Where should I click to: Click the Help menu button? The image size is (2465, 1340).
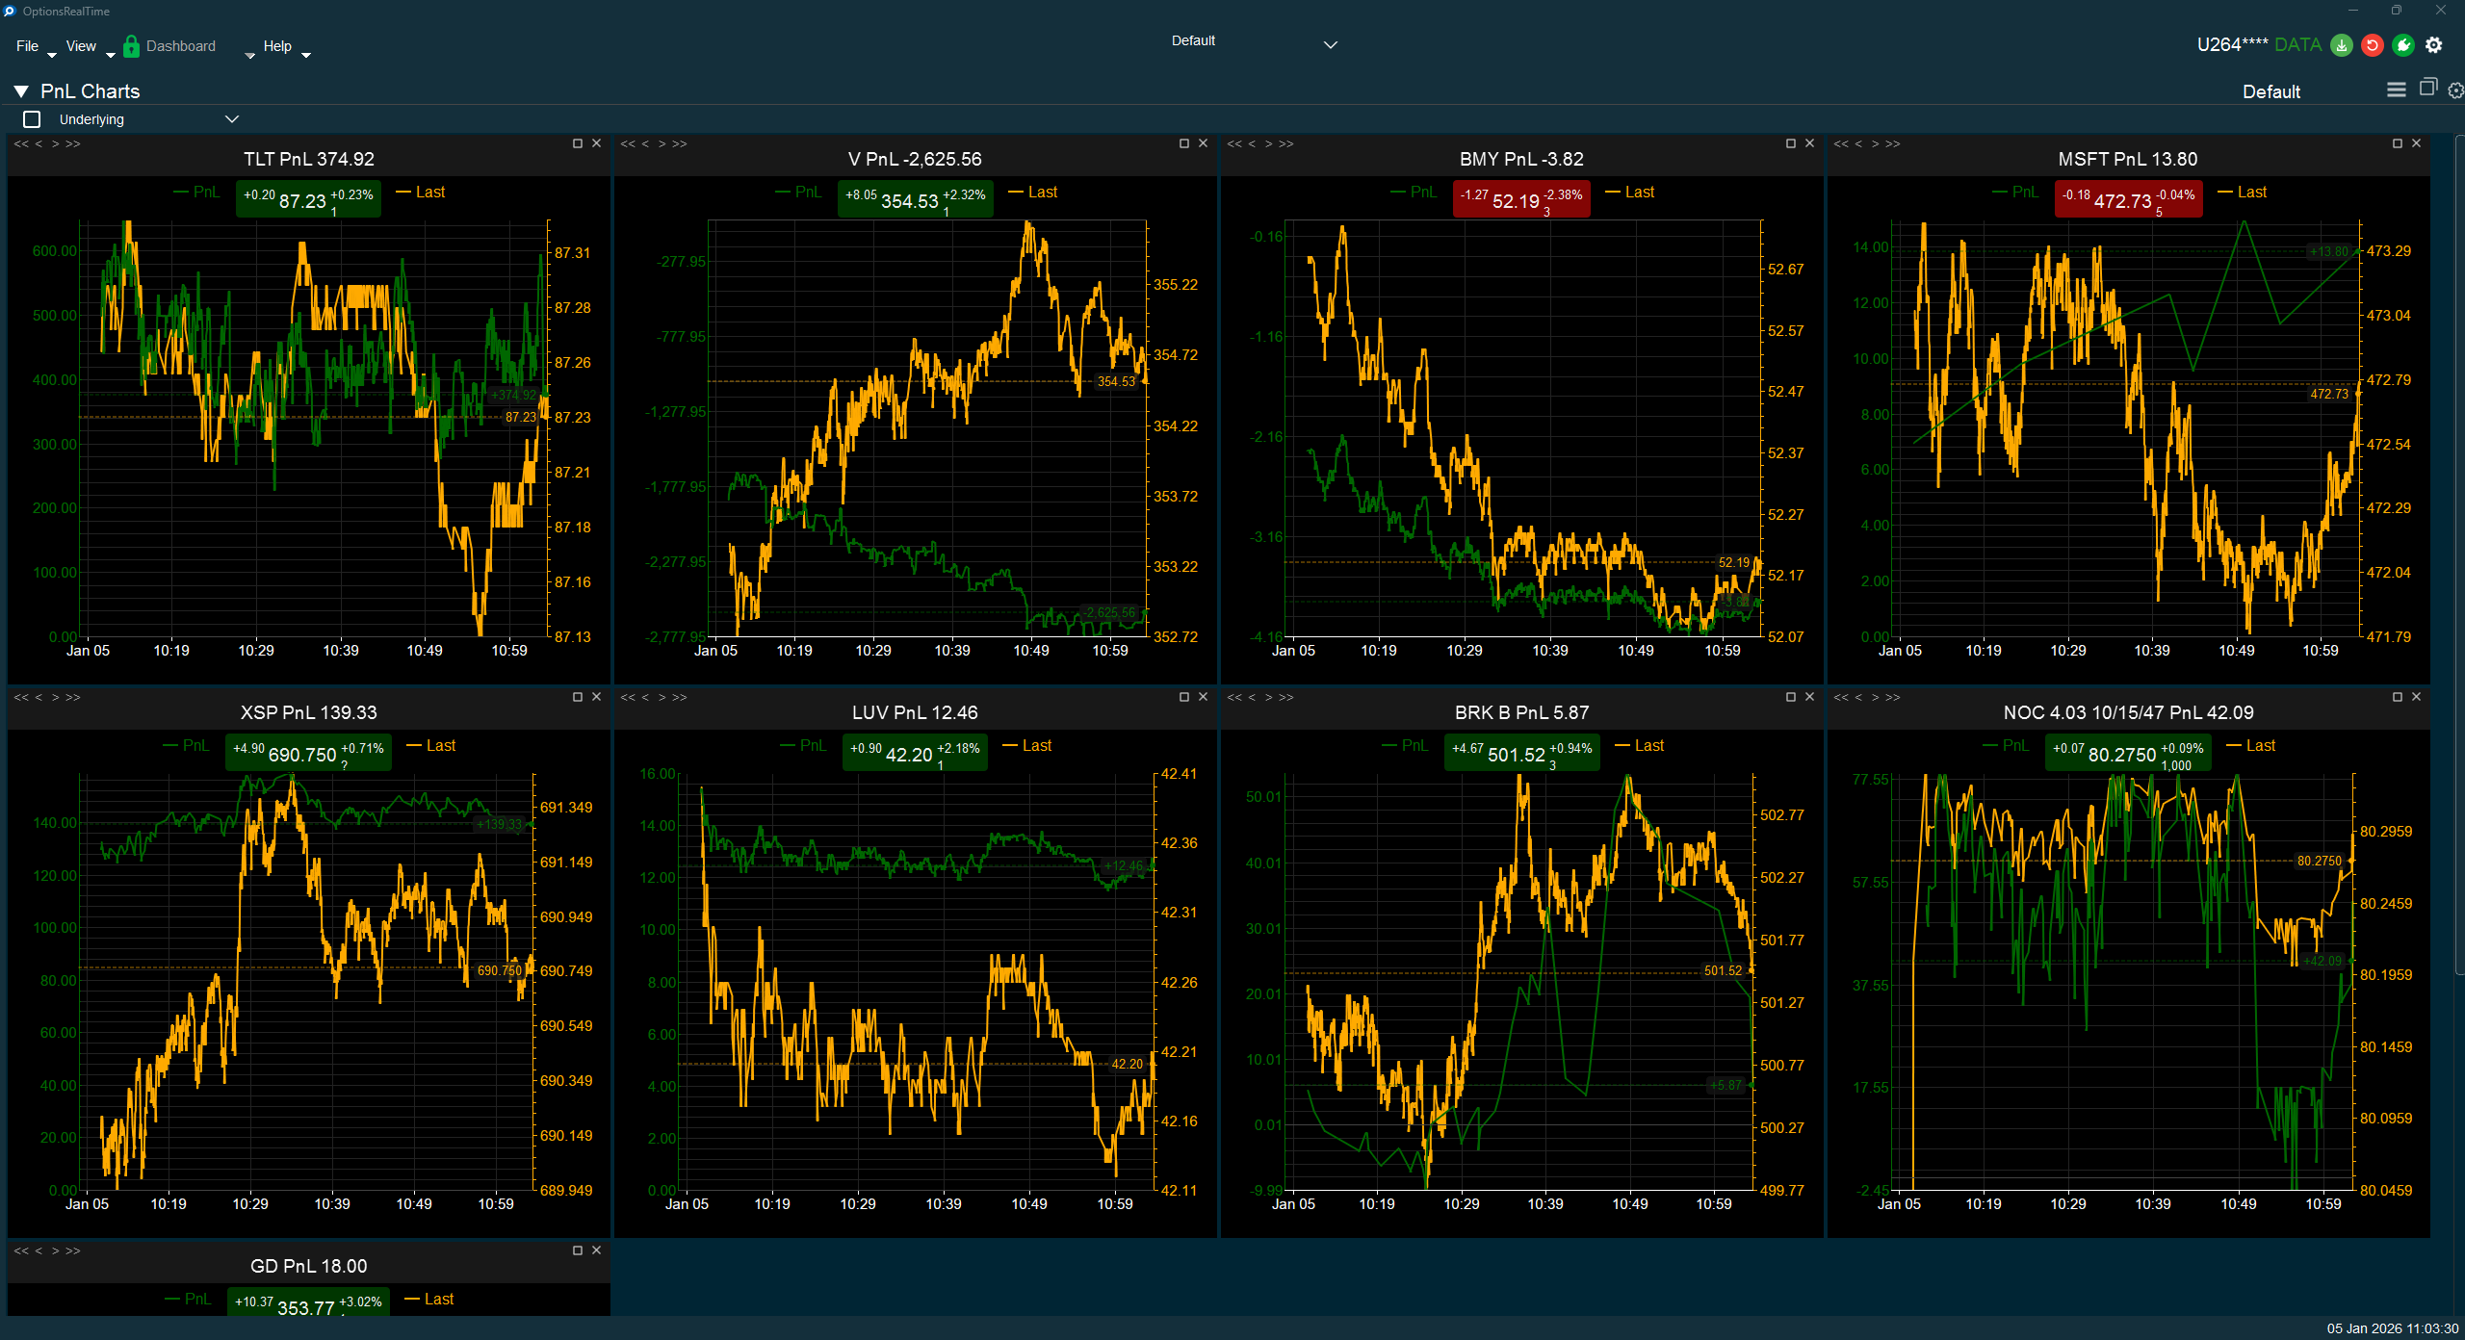click(277, 45)
